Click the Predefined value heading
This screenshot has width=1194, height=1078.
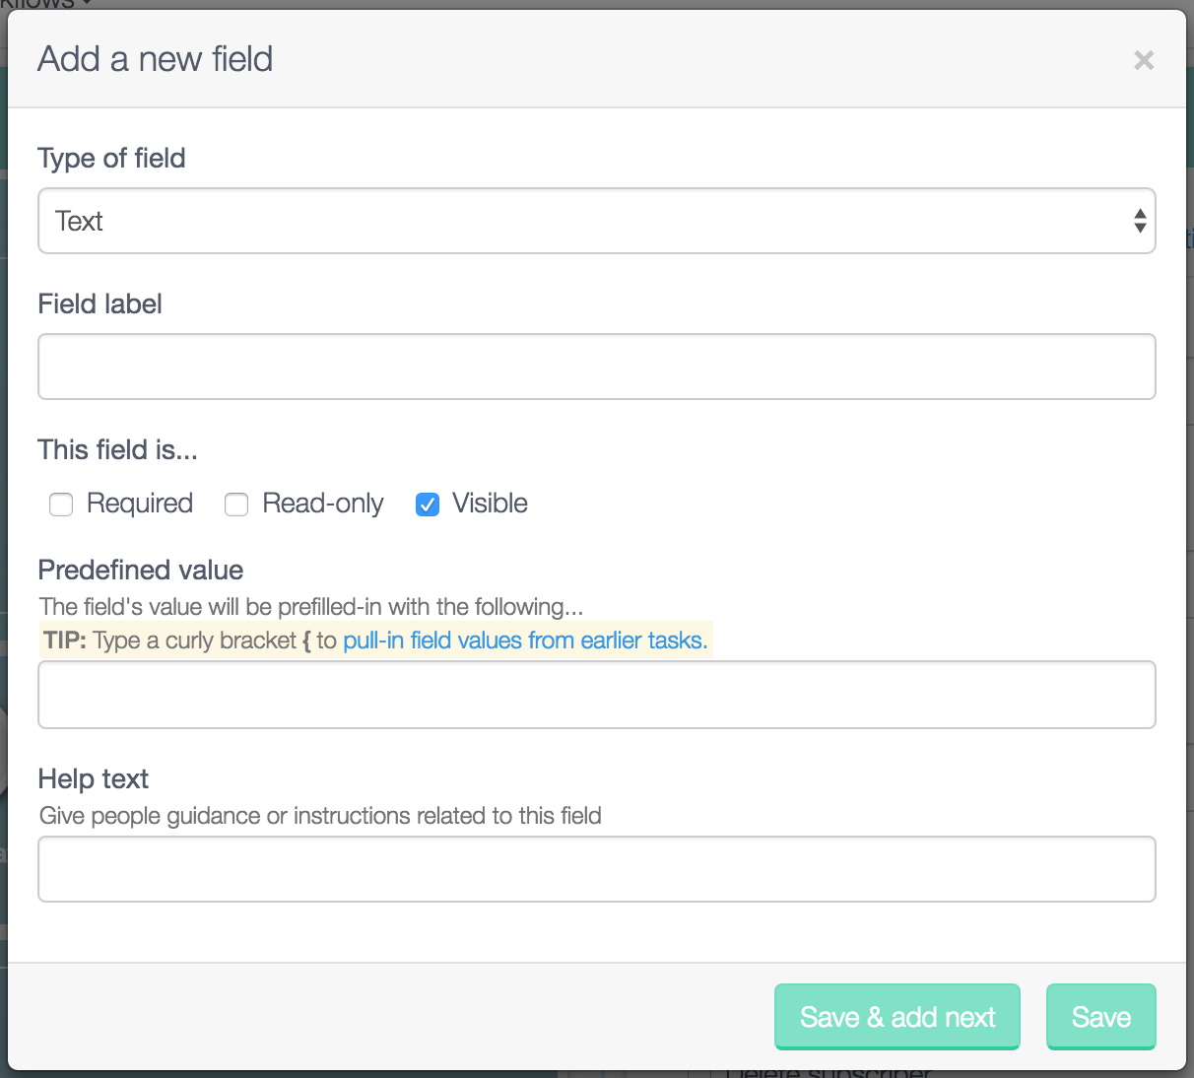click(141, 570)
